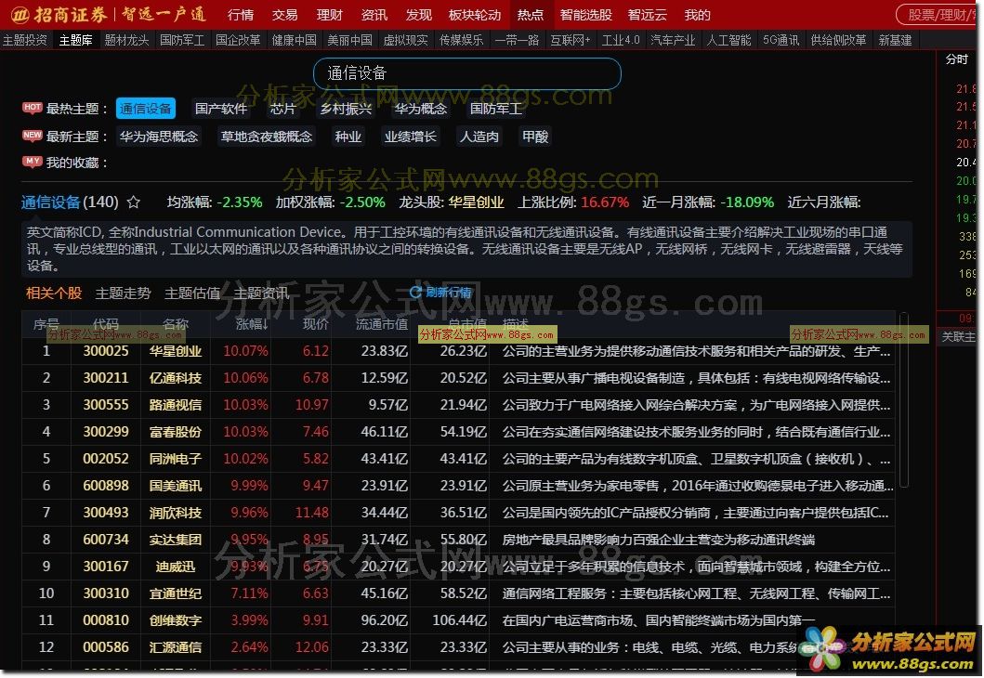Screen dimensions: 984x678
Task: Select the 国产软件 hot theme tag
Action: click(221, 109)
